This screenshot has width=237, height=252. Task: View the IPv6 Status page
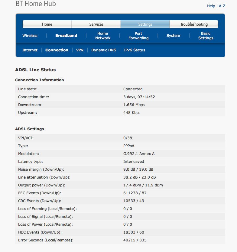point(135,50)
